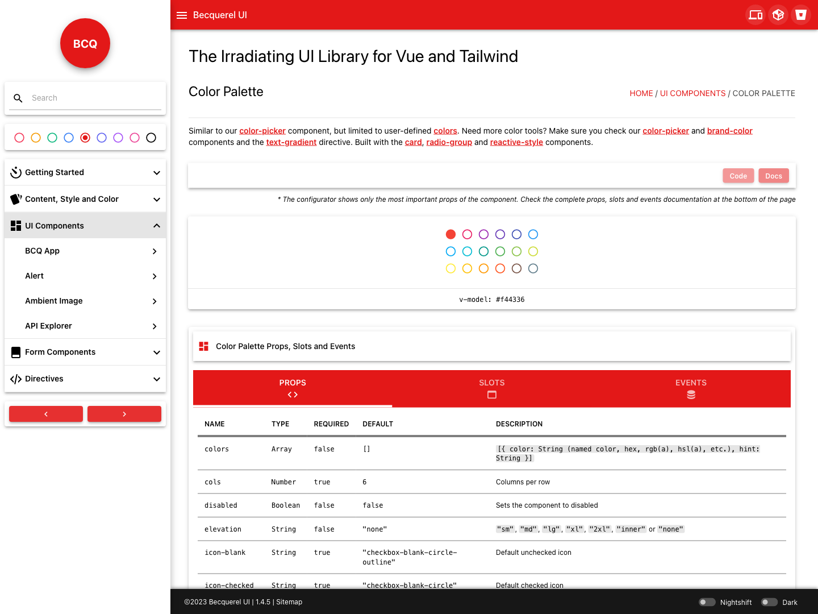Click the BCQ round logo

pos(85,43)
